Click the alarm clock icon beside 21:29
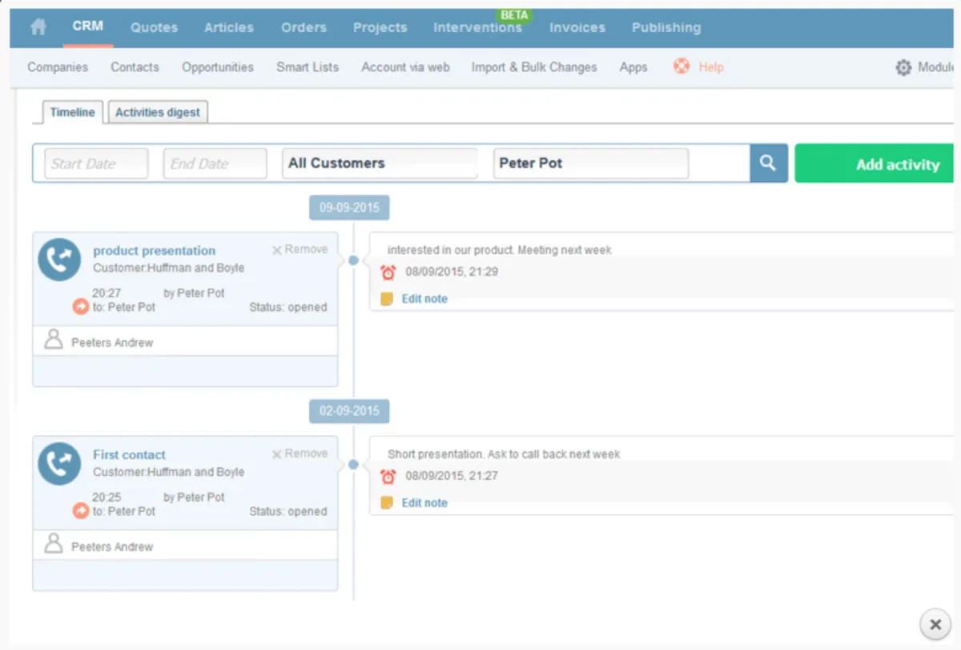The image size is (961, 650). tap(388, 273)
